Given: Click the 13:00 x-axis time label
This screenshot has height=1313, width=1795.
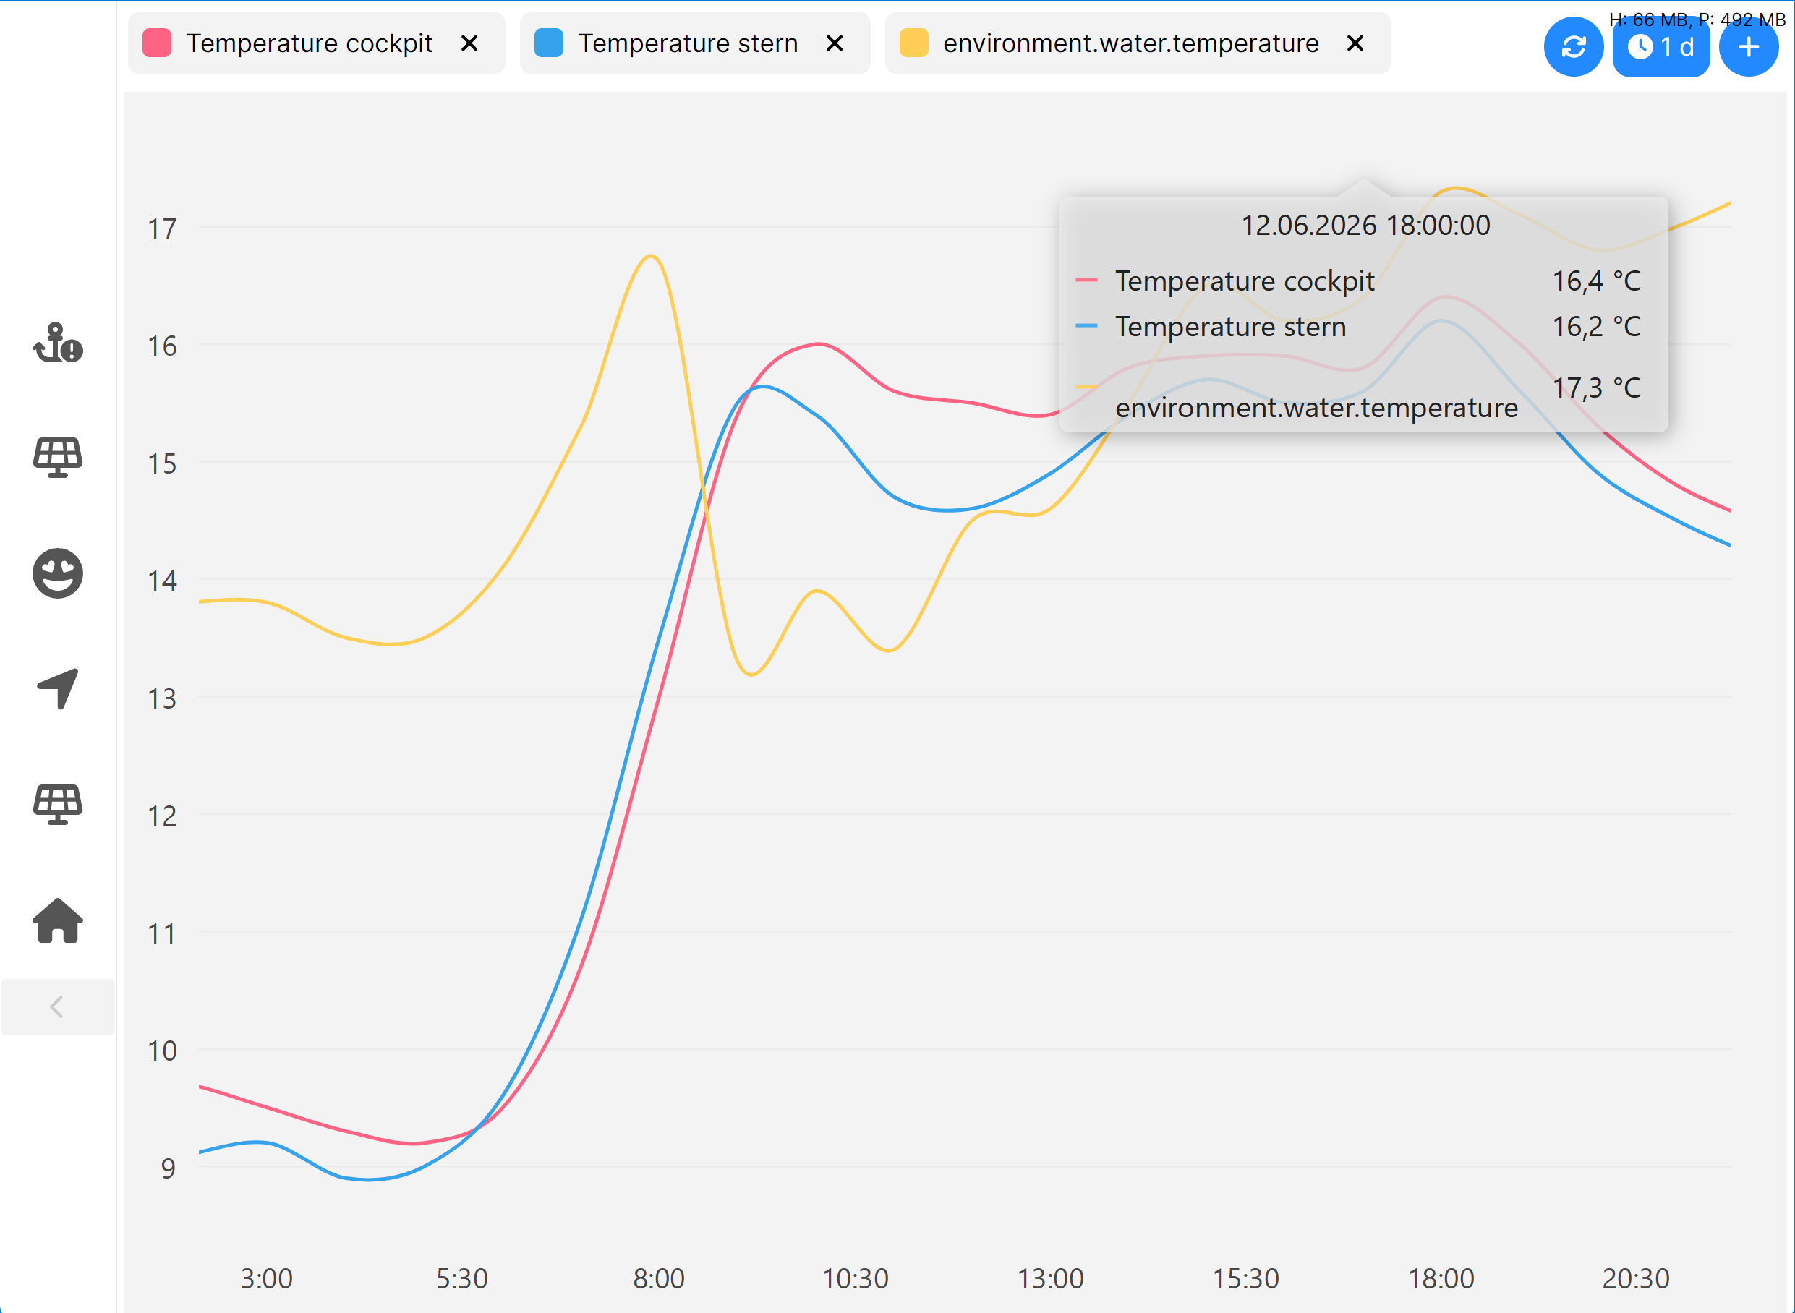Looking at the screenshot, I should click(1050, 1278).
